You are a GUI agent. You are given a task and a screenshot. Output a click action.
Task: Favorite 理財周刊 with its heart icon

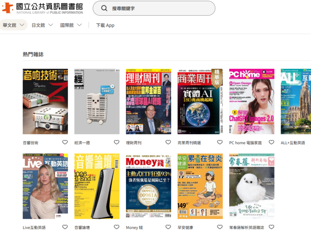pyautogui.click(x=168, y=142)
